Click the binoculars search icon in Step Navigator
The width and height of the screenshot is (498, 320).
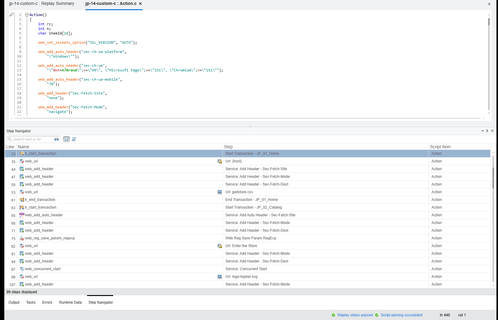pyautogui.click(x=57, y=139)
